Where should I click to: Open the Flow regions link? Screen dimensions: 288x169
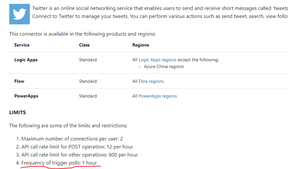coord(151,81)
